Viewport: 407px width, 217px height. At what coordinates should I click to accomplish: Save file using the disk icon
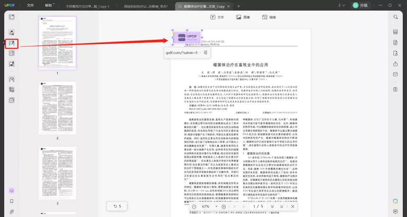pos(395,89)
